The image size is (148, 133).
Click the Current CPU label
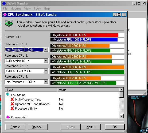[13, 37]
